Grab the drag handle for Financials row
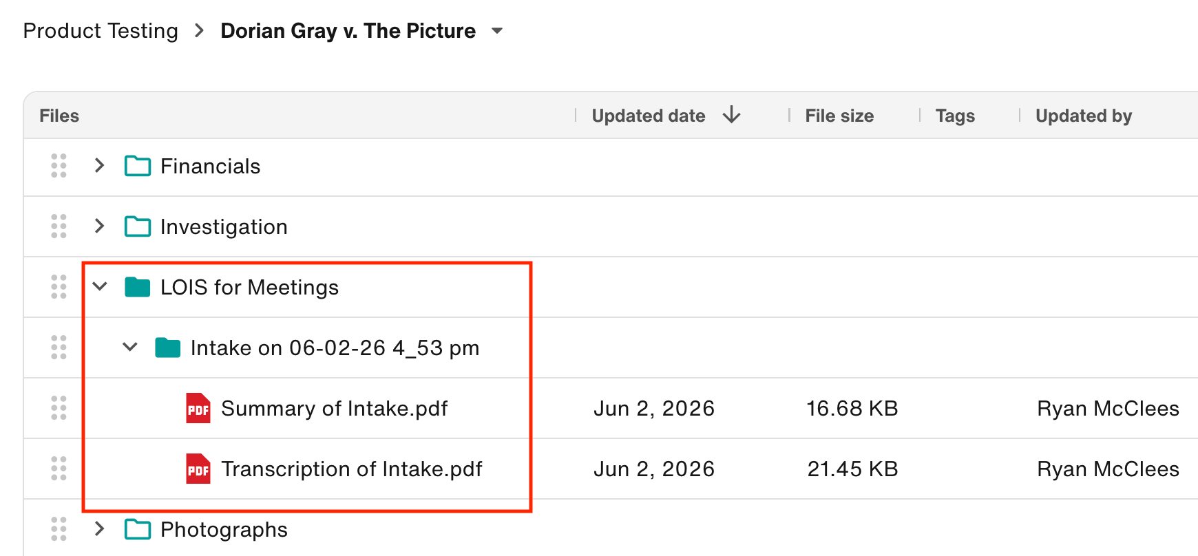This screenshot has width=1198, height=556. (59, 166)
